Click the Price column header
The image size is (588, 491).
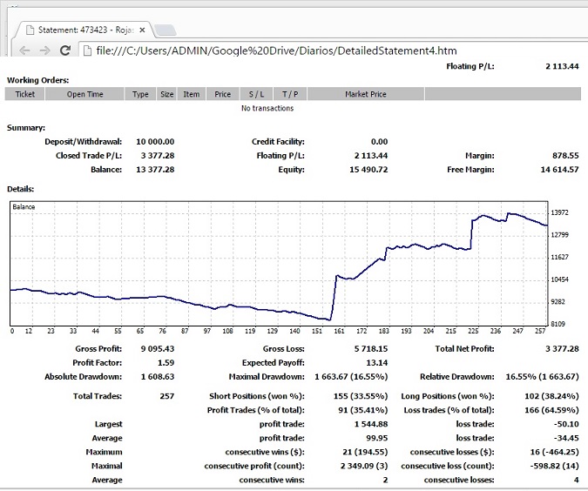223,94
